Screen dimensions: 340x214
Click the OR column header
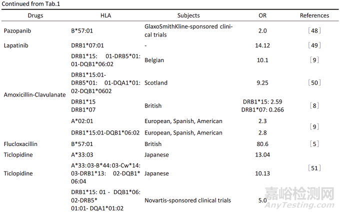pyautogui.click(x=262, y=16)
